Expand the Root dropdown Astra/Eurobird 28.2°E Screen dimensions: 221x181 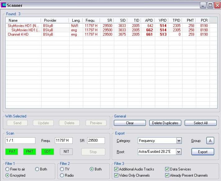click(178, 152)
